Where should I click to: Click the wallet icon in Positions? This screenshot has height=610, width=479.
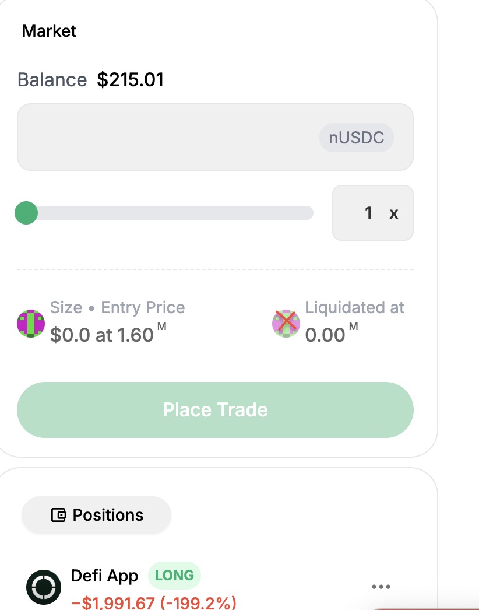pyautogui.click(x=58, y=515)
